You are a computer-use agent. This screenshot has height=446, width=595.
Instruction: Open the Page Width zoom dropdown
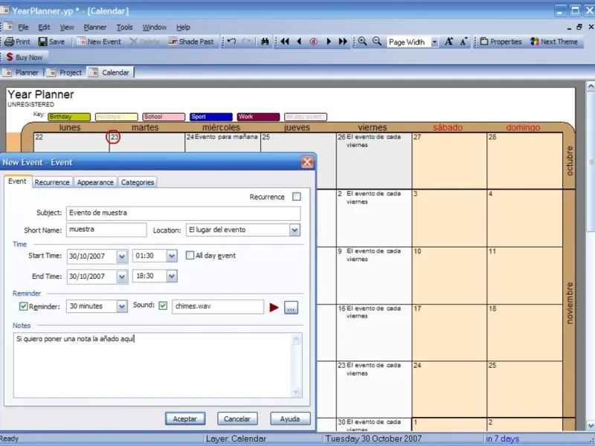[434, 42]
